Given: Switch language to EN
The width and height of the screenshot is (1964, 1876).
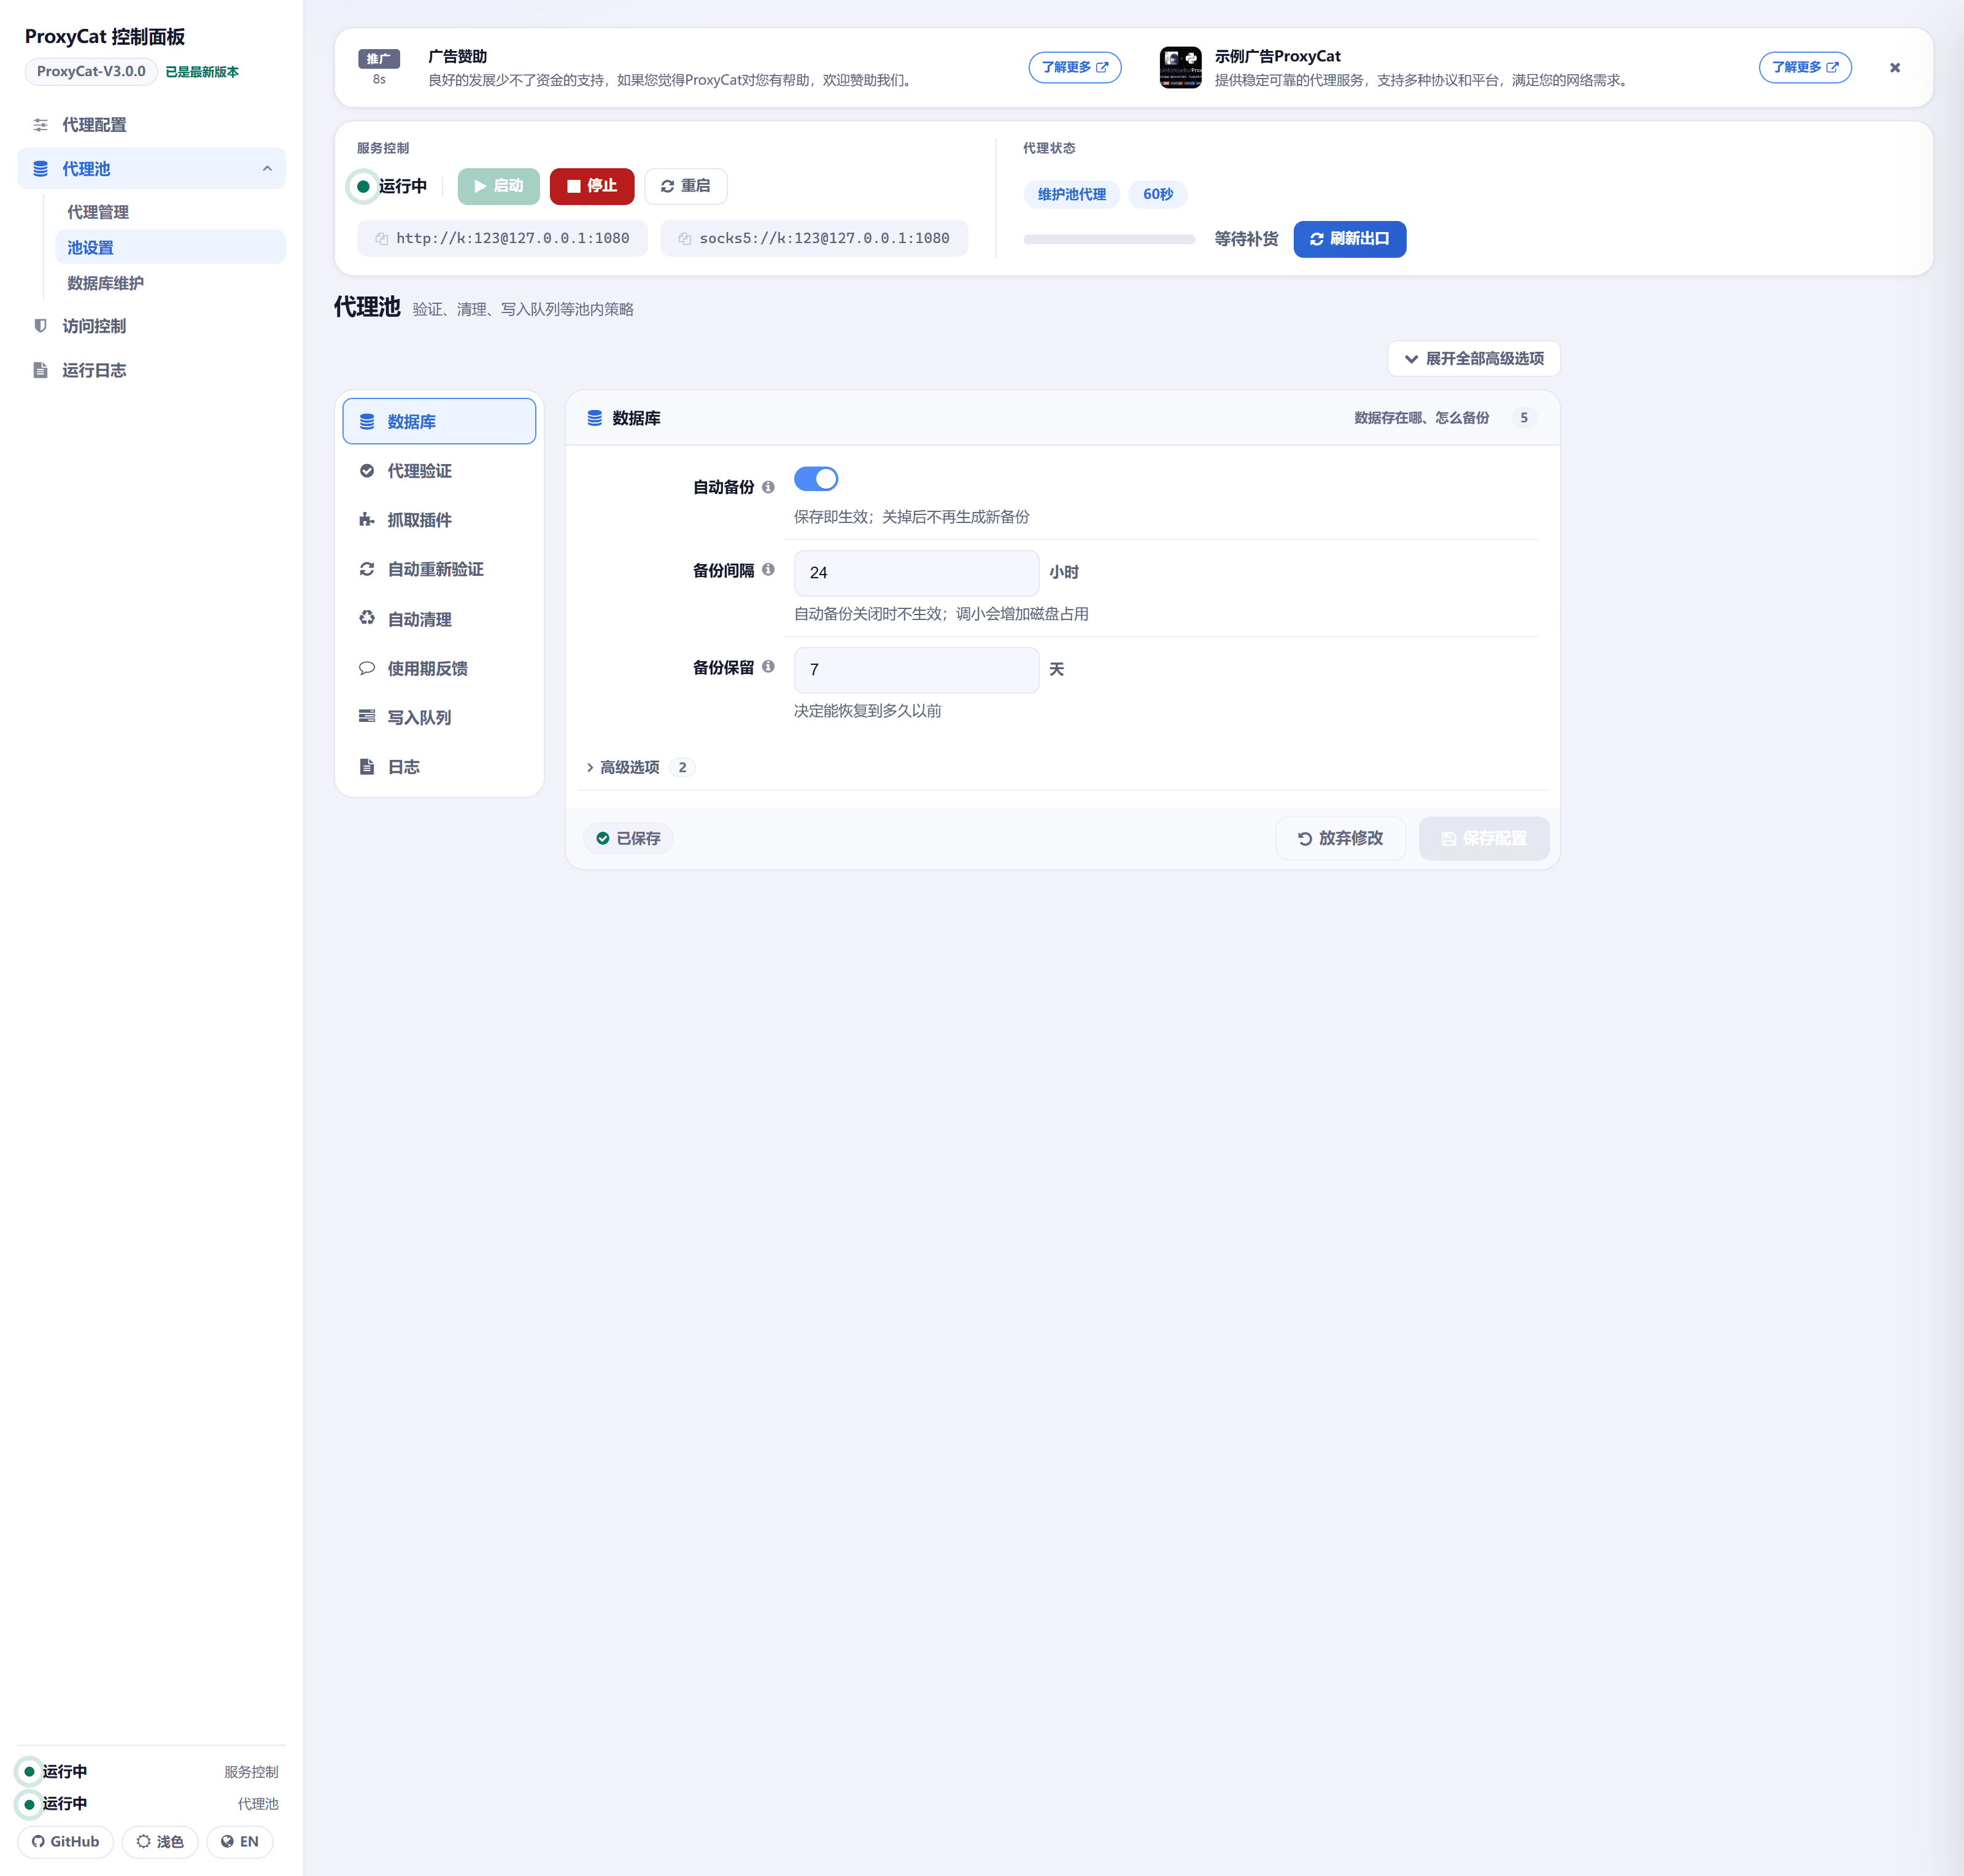Looking at the screenshot, I should pyautogui.click(x=240, y=1841).
